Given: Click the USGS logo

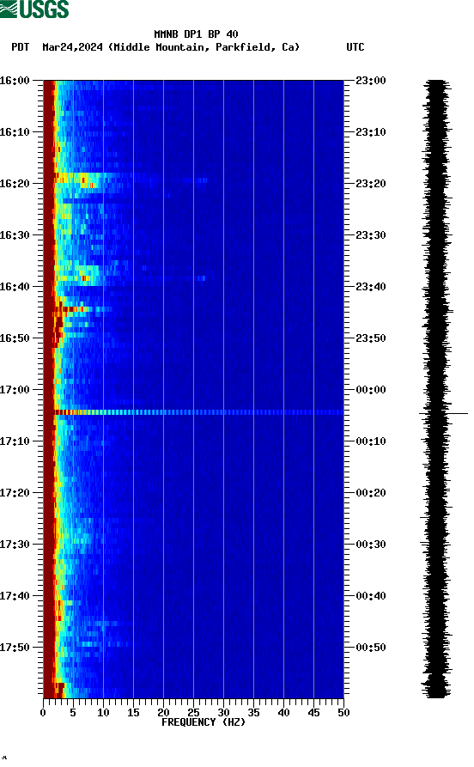Looking at the screenshot, I should 34,9.
